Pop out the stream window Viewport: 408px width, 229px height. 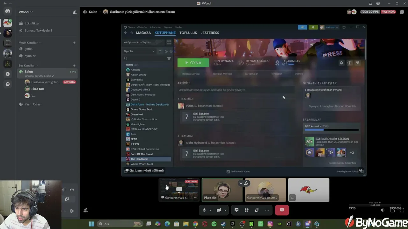pyautogui.click(x=393, y=210)
